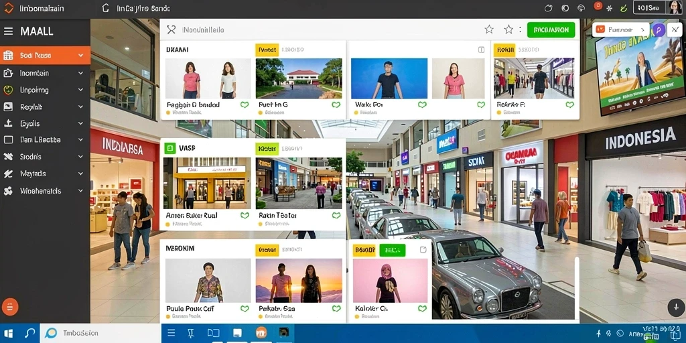Click the small square icon above the blue photo
Image resolution: width=686 pixels, height=343 pixels.
tap(481, 50)
